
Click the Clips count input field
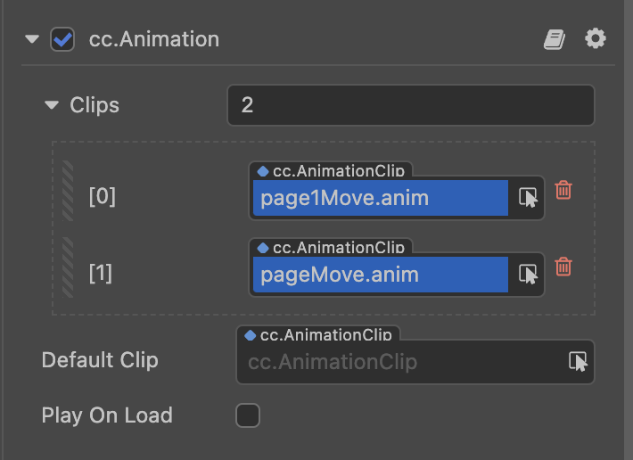410,105
